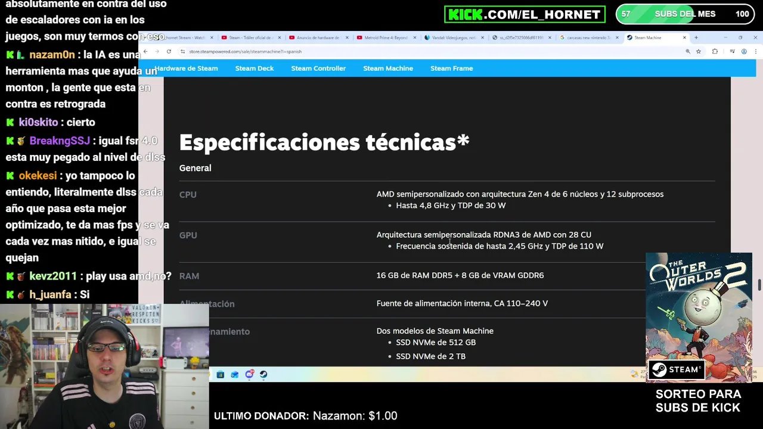Click the AMD Zen 4 CPU description

point(520,194)
